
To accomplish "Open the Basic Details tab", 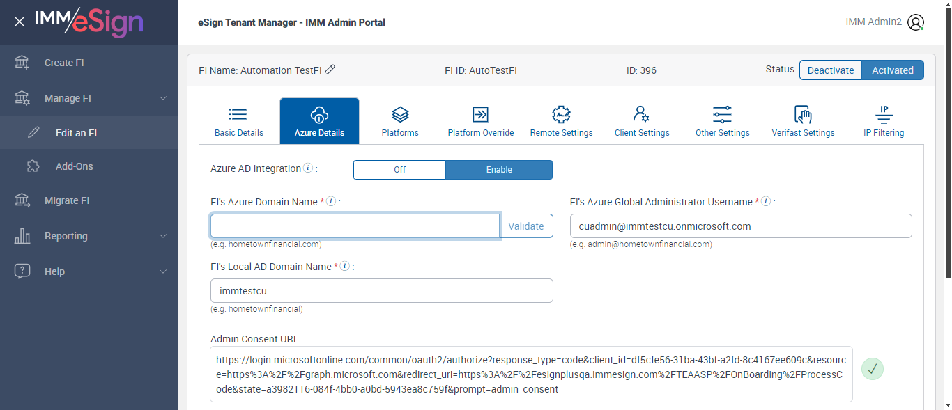I will pos(239,121).
